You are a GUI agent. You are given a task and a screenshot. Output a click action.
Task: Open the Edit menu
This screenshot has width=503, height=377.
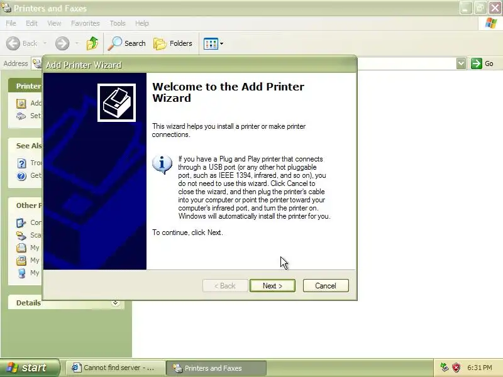coord(31,23)
